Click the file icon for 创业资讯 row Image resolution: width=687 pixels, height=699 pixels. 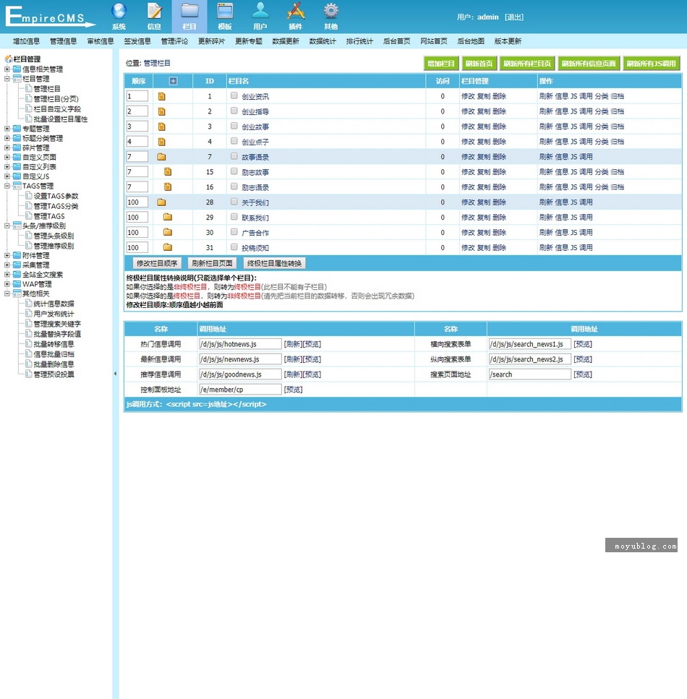point(161,96)
